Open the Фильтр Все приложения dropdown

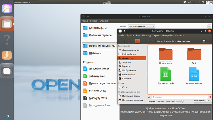(141, 26)
